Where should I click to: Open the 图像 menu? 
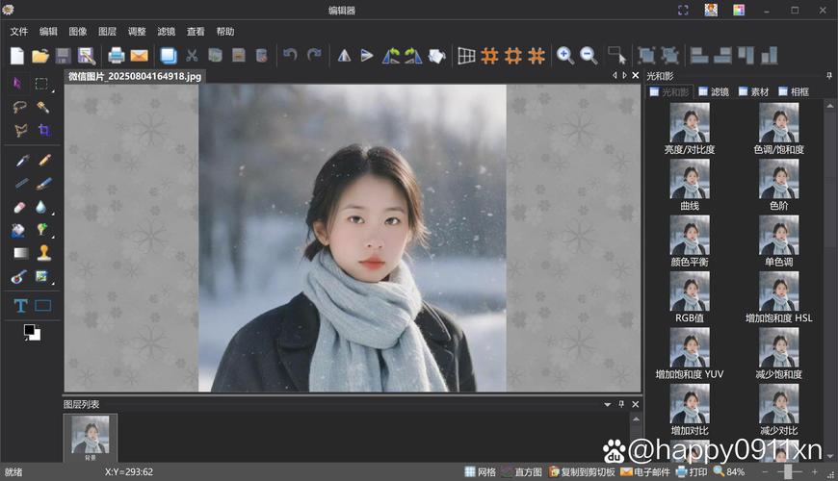(77, 32)
